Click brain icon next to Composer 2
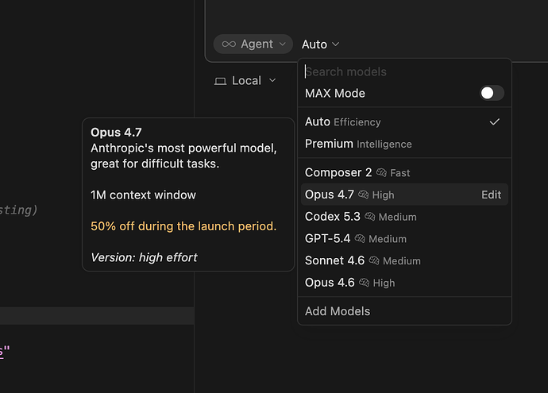 pyautogui.click(x=381, y=172)
